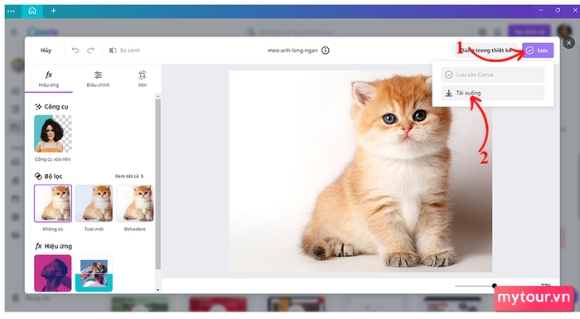Screen dimensions: 580x319
Task: Close the editor with the X button
Action: point(569,43)
